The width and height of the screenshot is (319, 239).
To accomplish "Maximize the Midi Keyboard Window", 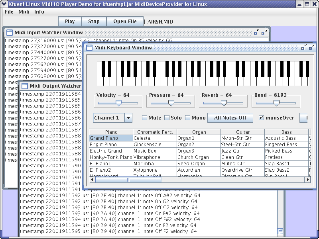I will pos(312,47).
